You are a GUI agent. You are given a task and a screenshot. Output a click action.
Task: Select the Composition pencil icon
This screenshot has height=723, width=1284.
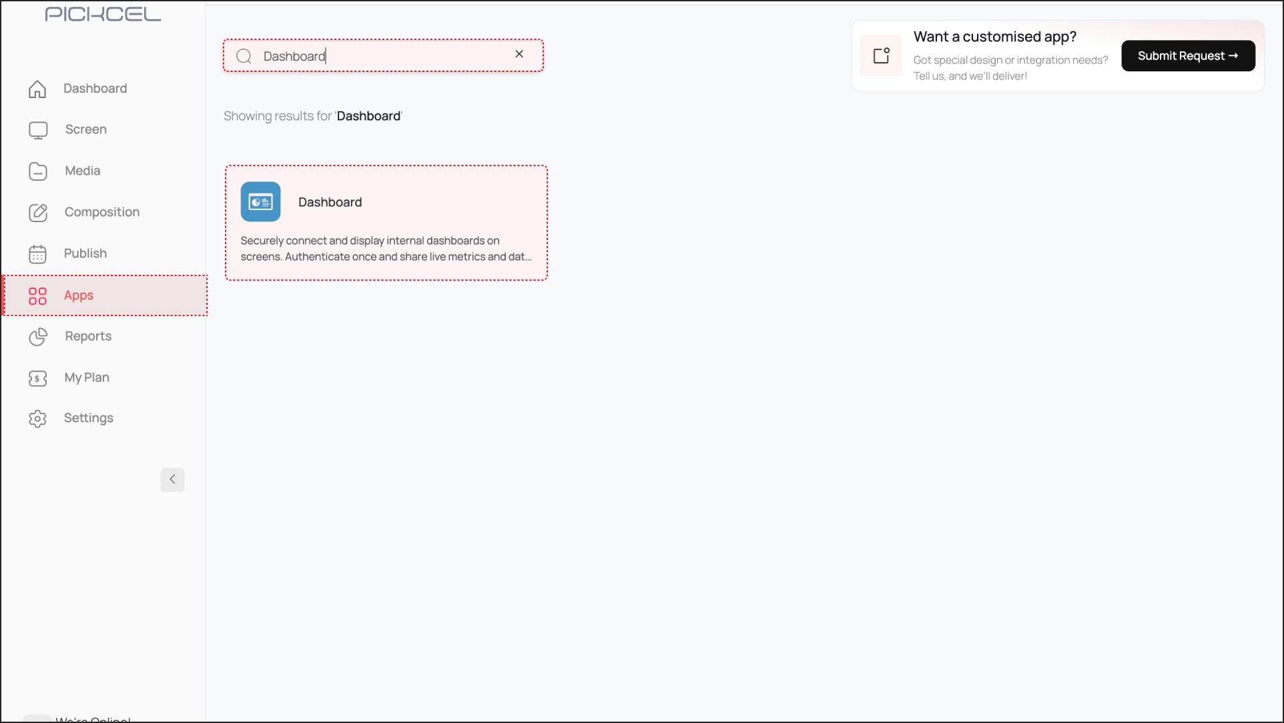(38, 212)
